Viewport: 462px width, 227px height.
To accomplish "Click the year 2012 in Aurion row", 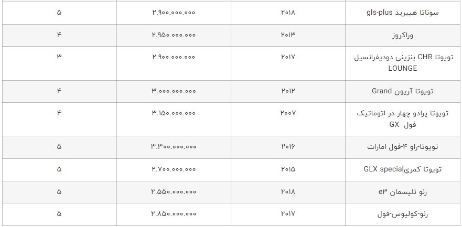I will pyautogui.click(x=288, y=91).
